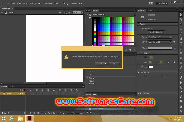Open the Window menu
Screen dimensions: 184x122
pyautogui.click(x=74, y=3)
